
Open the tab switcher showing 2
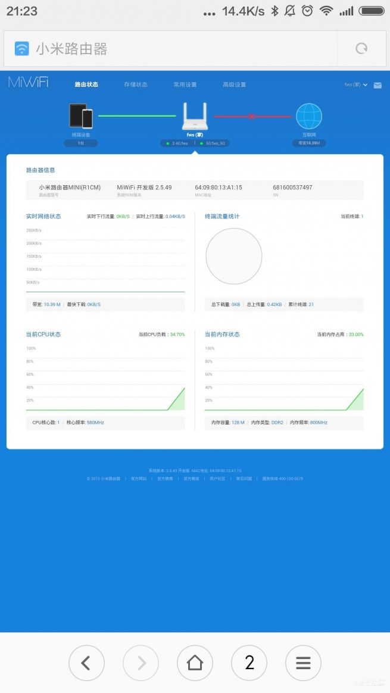pos(249,663)
